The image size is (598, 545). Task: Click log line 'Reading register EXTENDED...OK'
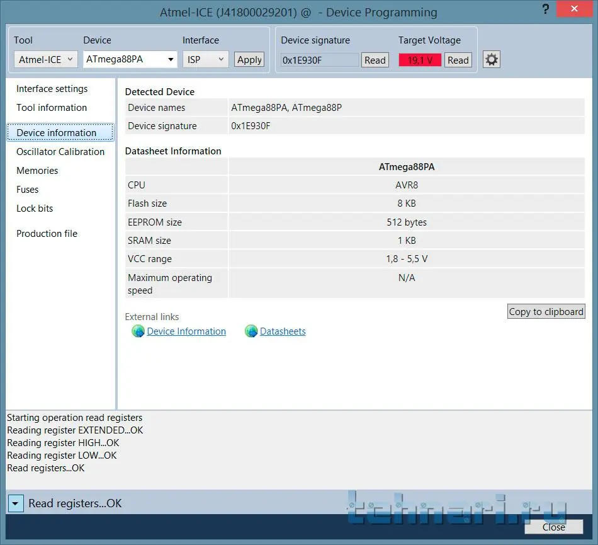pos(75,430)
